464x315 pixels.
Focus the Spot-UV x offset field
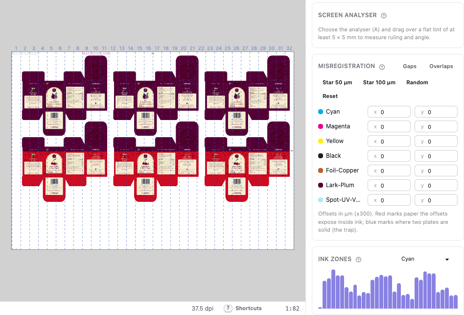click(389, 200)
